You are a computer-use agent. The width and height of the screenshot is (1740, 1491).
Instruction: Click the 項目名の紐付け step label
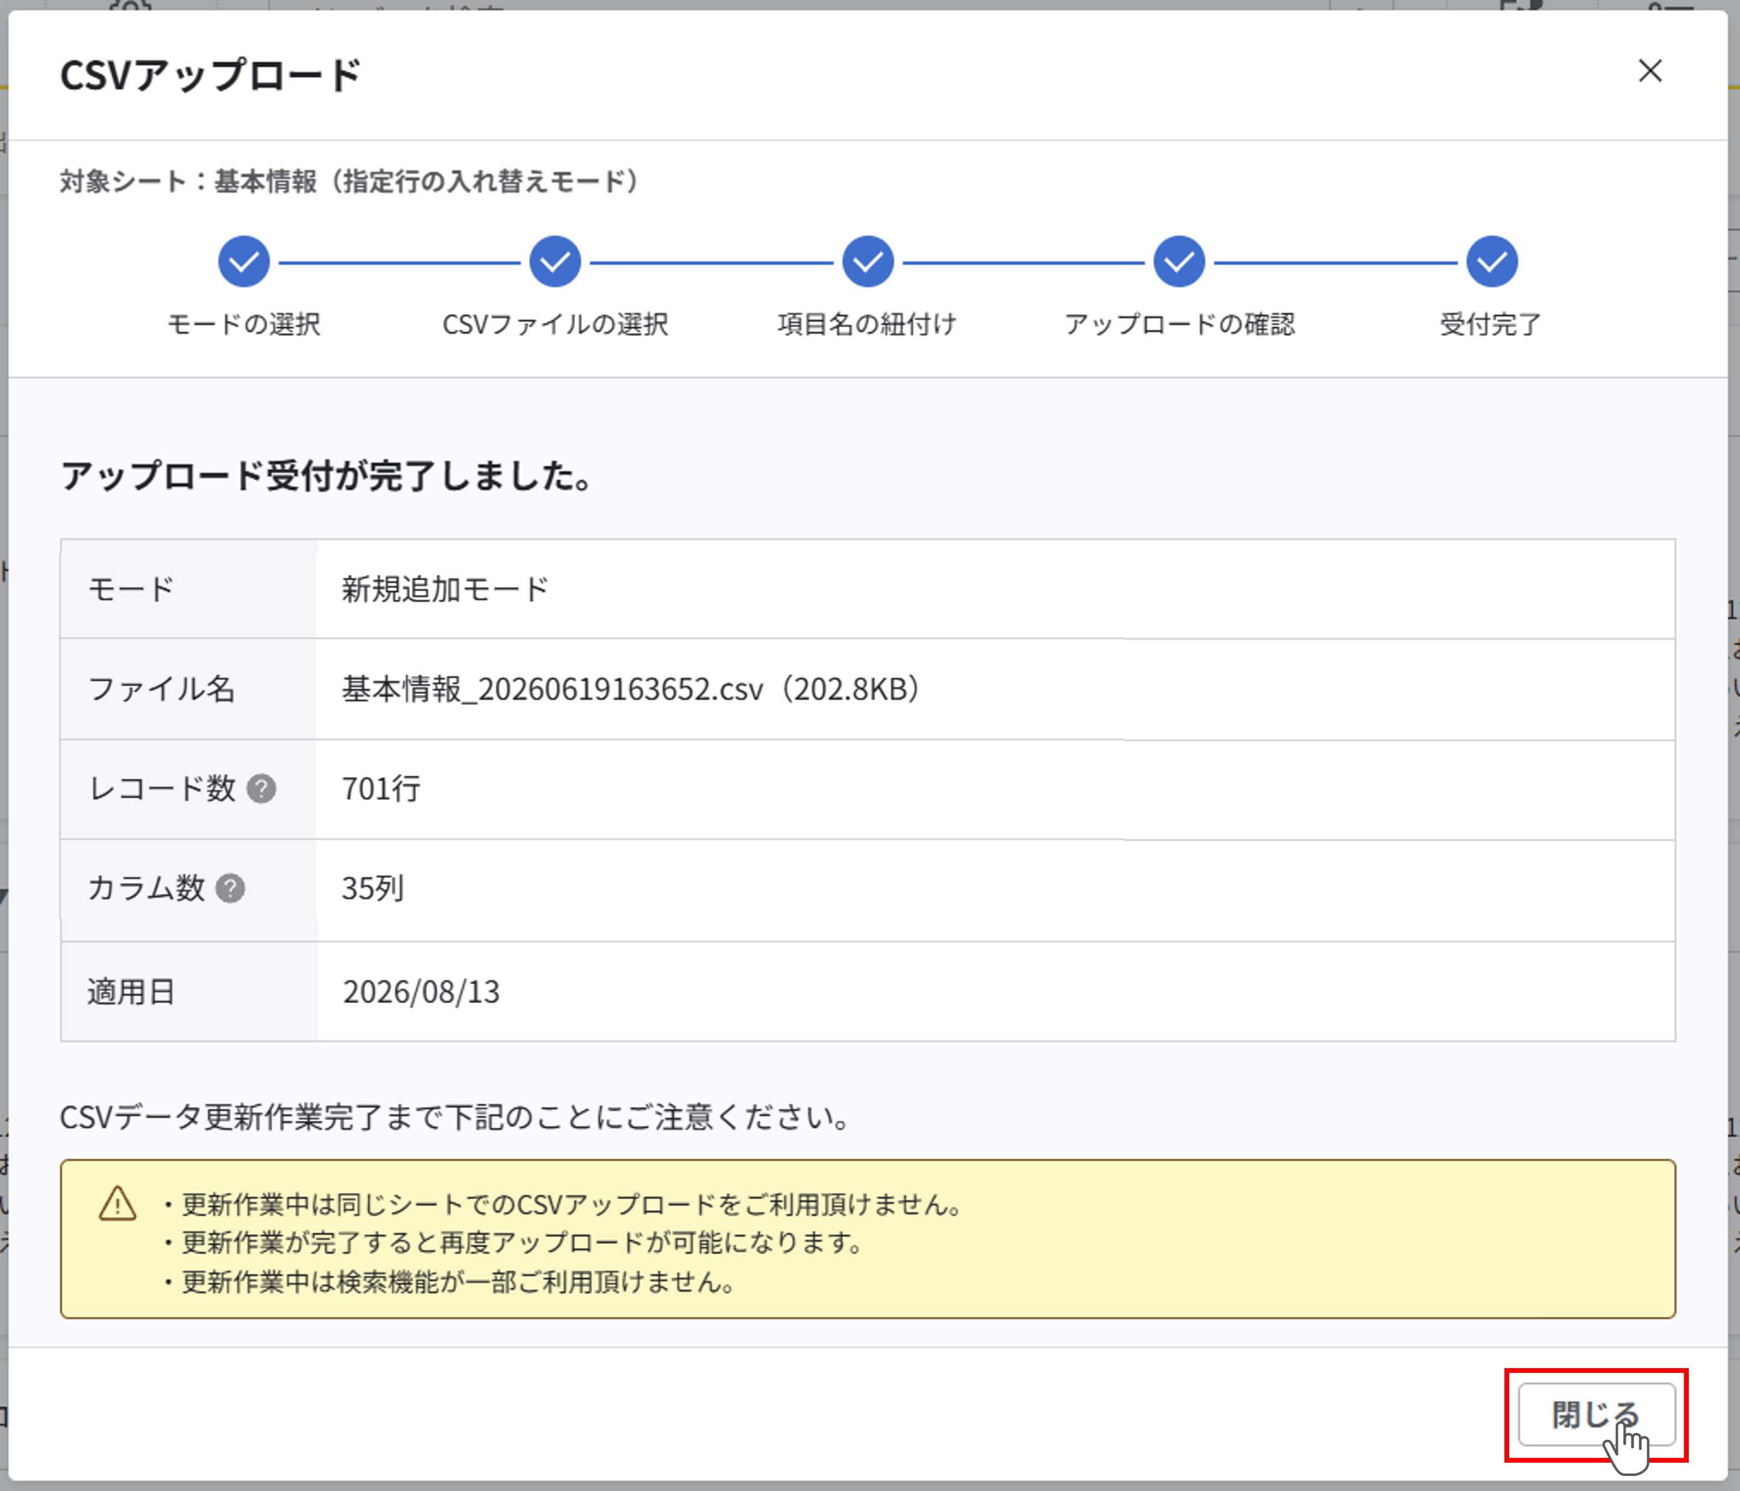pos(868,324)
